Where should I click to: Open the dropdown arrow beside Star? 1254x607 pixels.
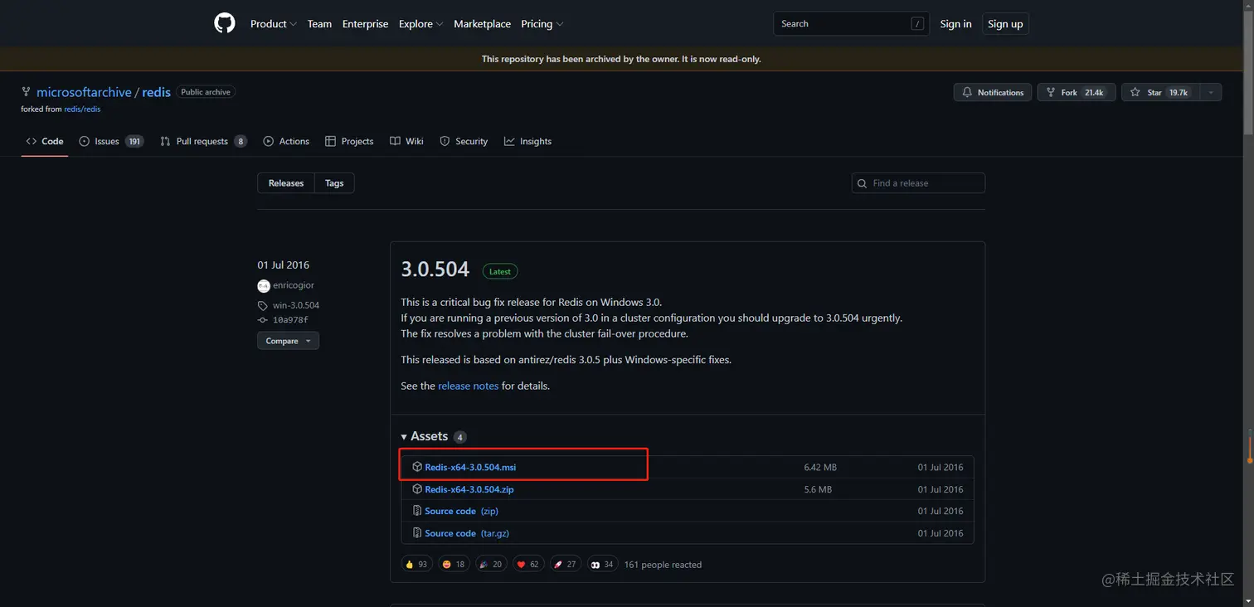(x=1211, y=92)
